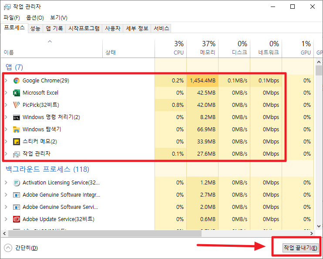323x259 pixels.
Task: Expand the Google Chrome(29) process group
Action: click(6, 81)
